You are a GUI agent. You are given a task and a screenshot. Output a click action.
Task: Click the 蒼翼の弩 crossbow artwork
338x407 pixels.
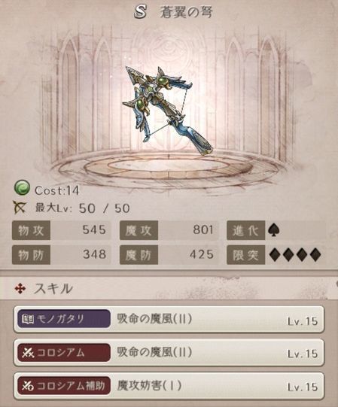pos(168,111)
